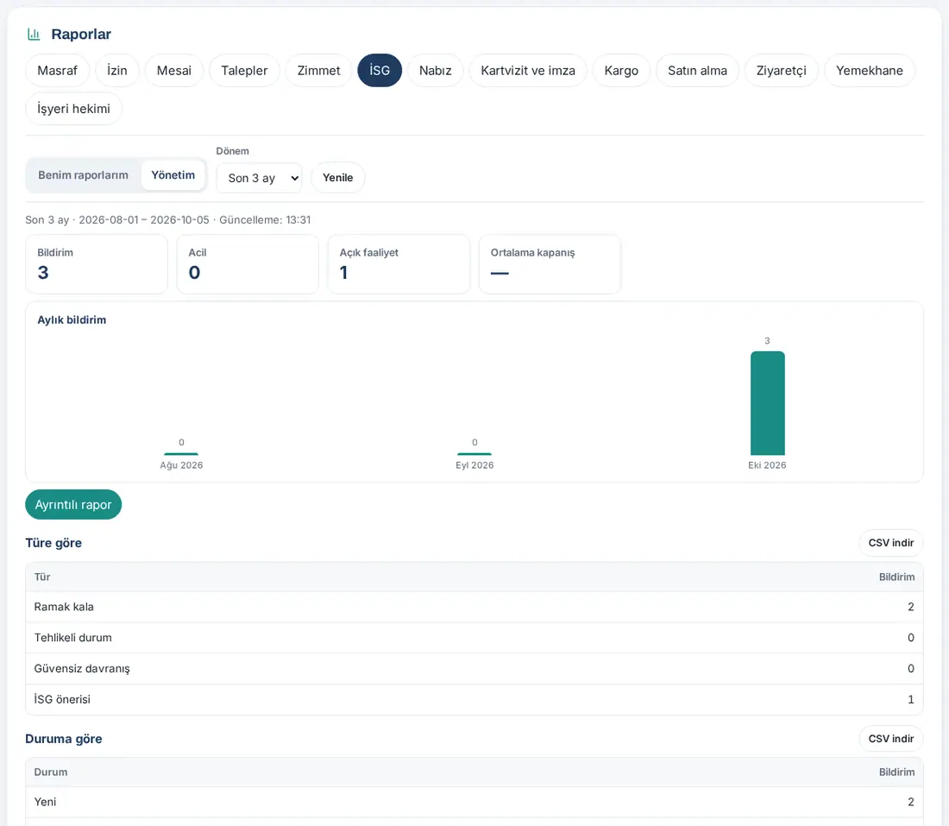Screen dimensions: 949x826
Task: Click the Eki 2026 chart bar
Action: tap(768, 403)
